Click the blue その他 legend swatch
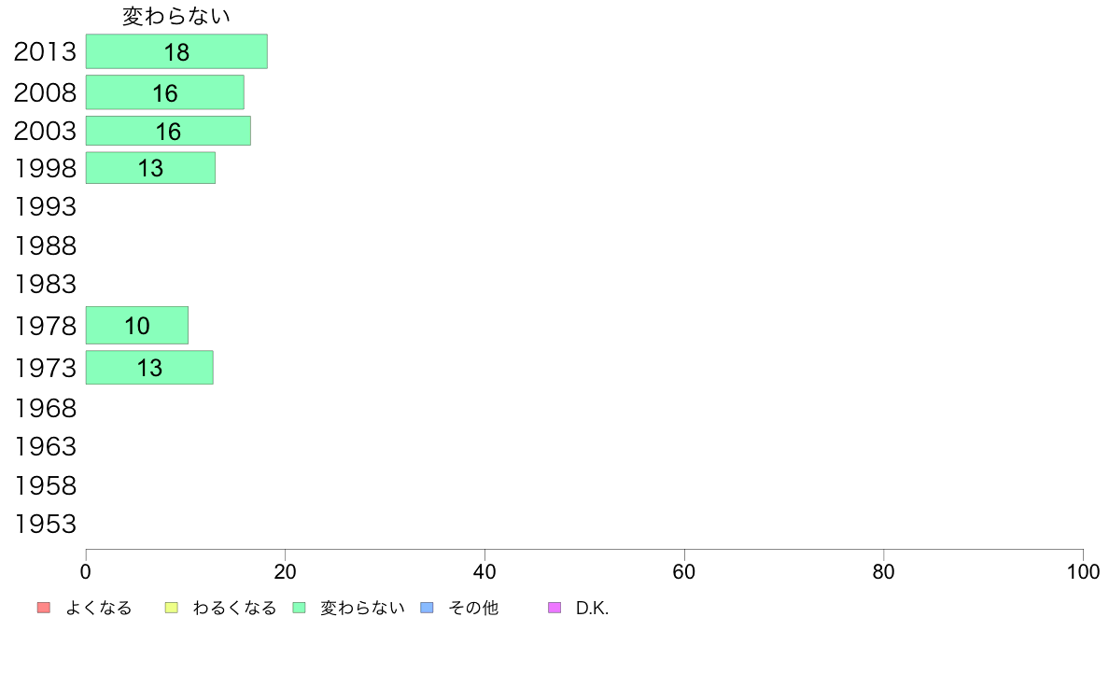 [428, 608]
